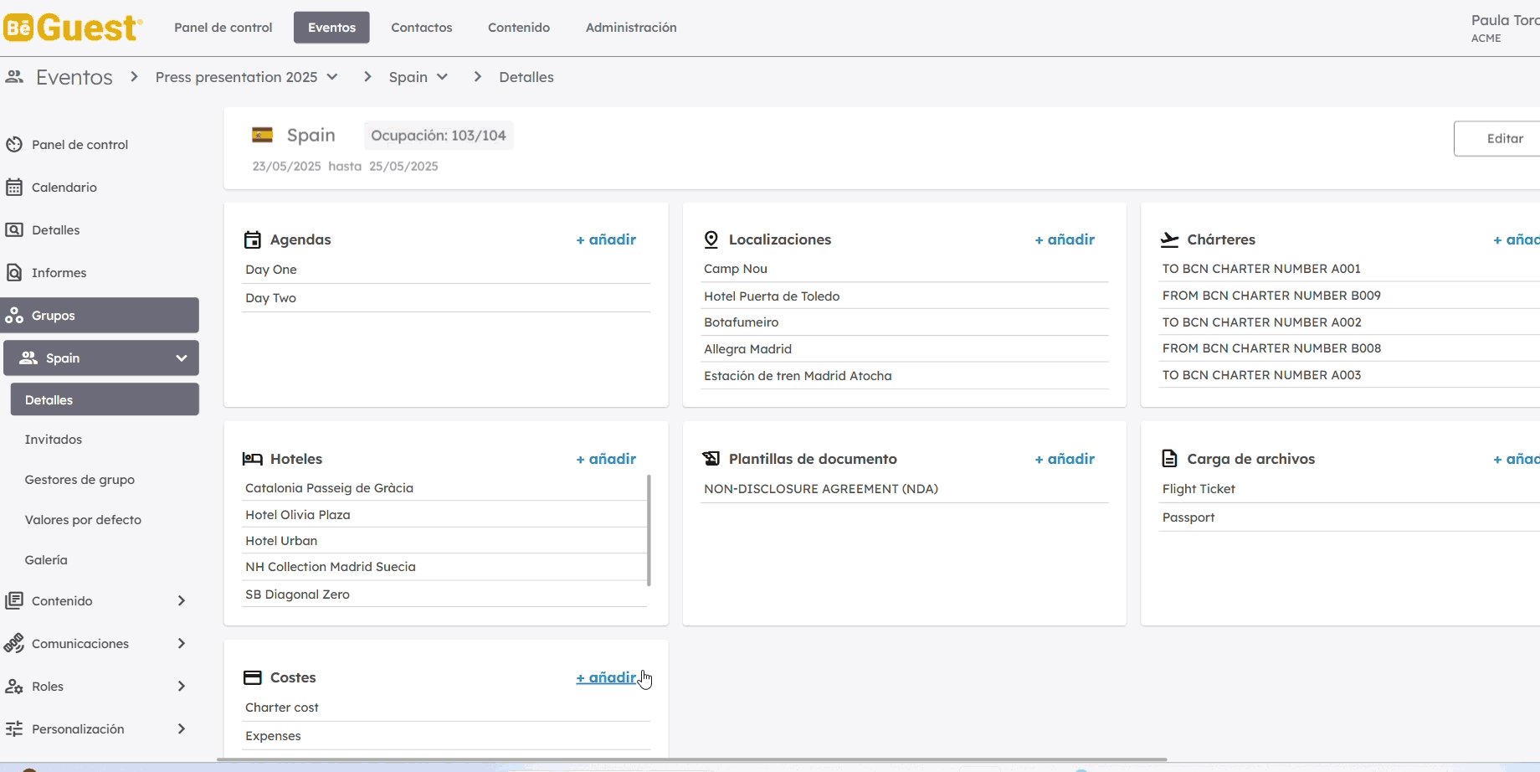The width and height of the screenshot is (1540, 772).
Task: Select Invitados in the sidebar
Action: tap(54, 440)
